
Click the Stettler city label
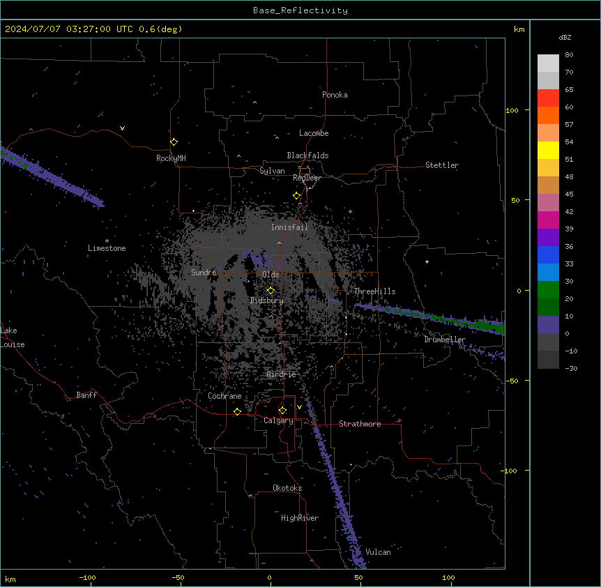pos(442,165)
